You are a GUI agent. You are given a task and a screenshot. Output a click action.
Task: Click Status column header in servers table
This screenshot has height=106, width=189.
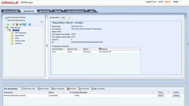click(x=91, y=49)
